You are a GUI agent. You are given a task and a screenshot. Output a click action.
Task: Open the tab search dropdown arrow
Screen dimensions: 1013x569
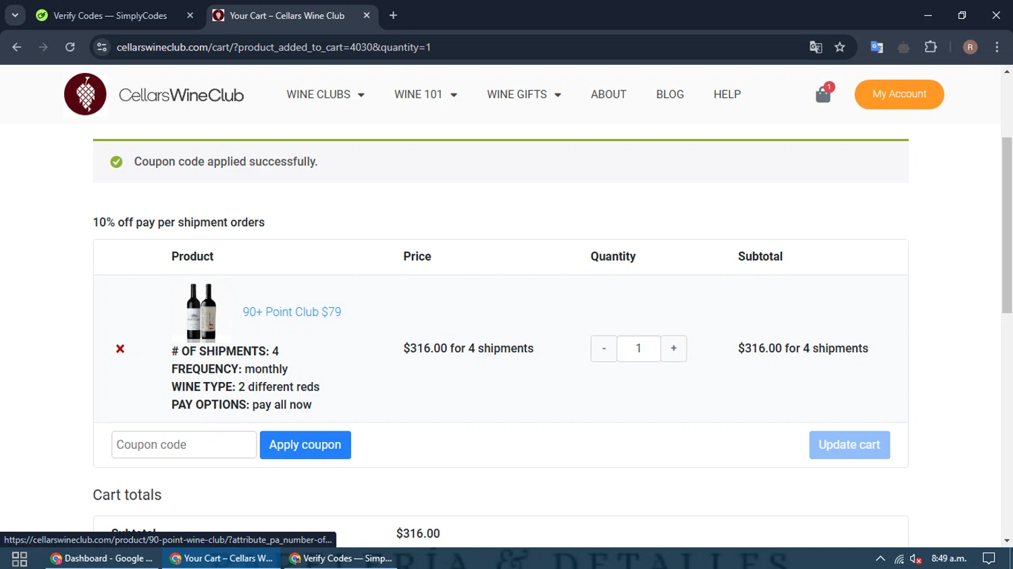(x=14, y=16)
